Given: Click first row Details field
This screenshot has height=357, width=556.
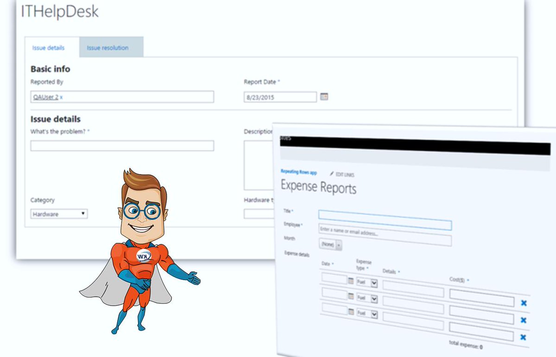Looking at the screenshot, I should tap(413, 288).
